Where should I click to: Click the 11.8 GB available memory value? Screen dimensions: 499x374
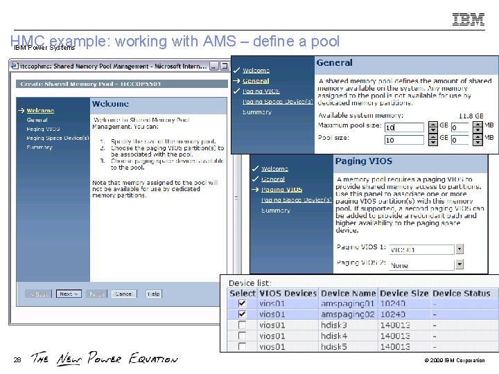click(471, 116)
